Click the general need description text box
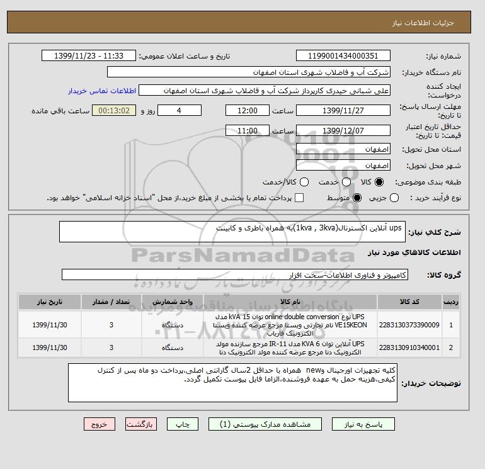485x469 pixels. (x=232, y=232)
